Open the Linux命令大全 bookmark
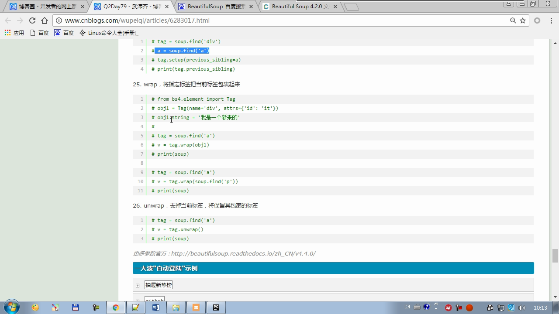Image resolution: width=559 pixels, height=314 pixels. pyautogui.click(x=108, y=33)
